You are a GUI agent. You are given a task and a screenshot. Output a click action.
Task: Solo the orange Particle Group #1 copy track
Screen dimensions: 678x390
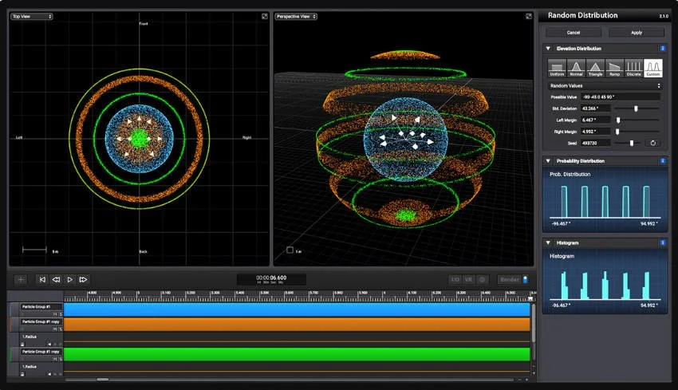tap(61, 329)
